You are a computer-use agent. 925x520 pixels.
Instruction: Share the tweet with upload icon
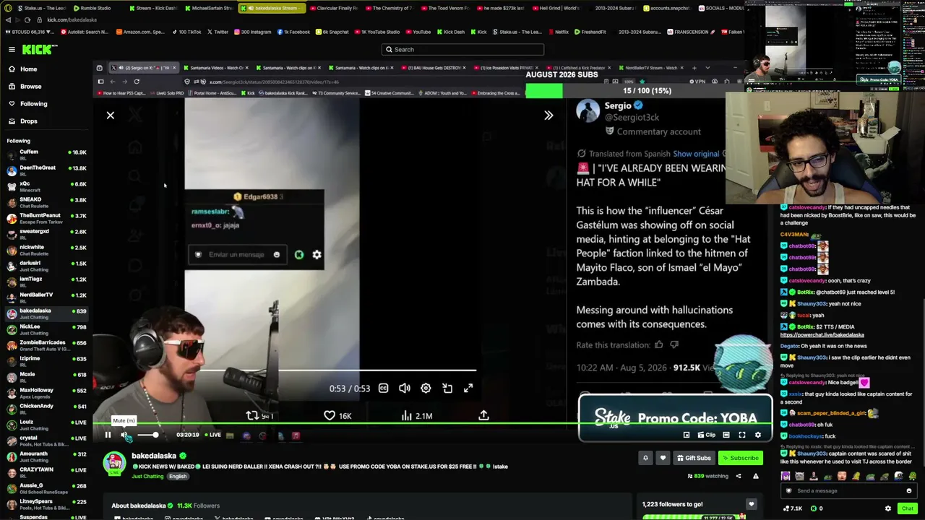tap(483, 416)
